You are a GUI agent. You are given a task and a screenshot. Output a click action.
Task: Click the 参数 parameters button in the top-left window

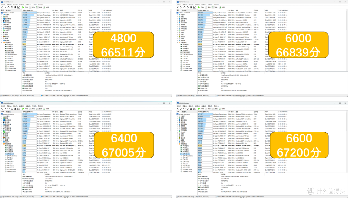pos(39,7)
